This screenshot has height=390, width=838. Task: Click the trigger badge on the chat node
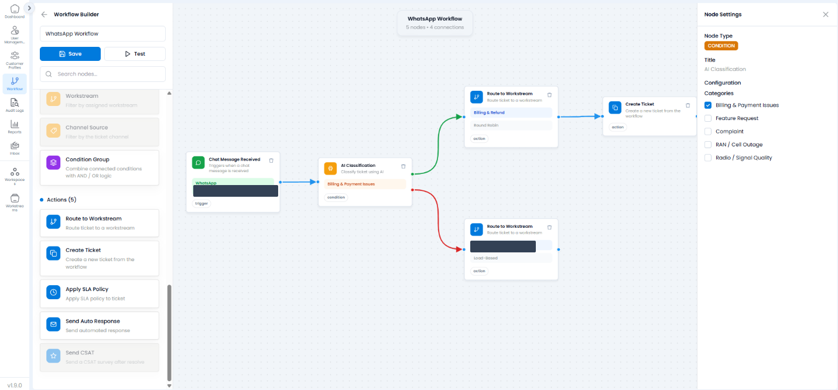201,203
